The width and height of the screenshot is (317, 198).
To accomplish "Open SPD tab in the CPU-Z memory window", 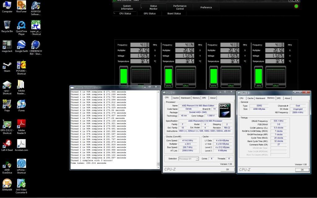I will pos(279,98).
